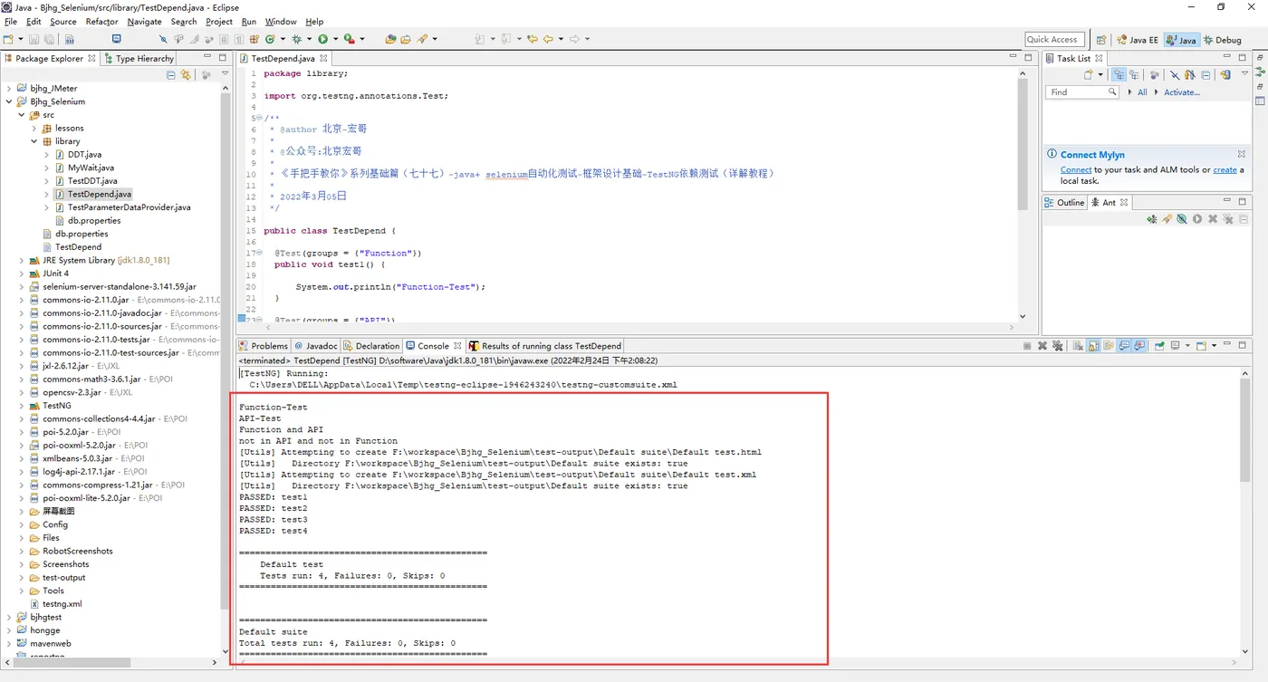Click Collapse All in Package Explorer
The height and width of the screenshot is (682, 1268).
[170, 75]
